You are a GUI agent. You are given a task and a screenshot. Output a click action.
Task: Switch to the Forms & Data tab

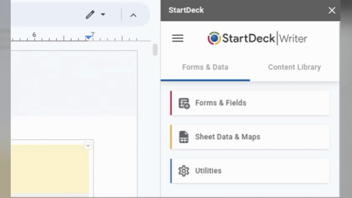pos(205,67)
